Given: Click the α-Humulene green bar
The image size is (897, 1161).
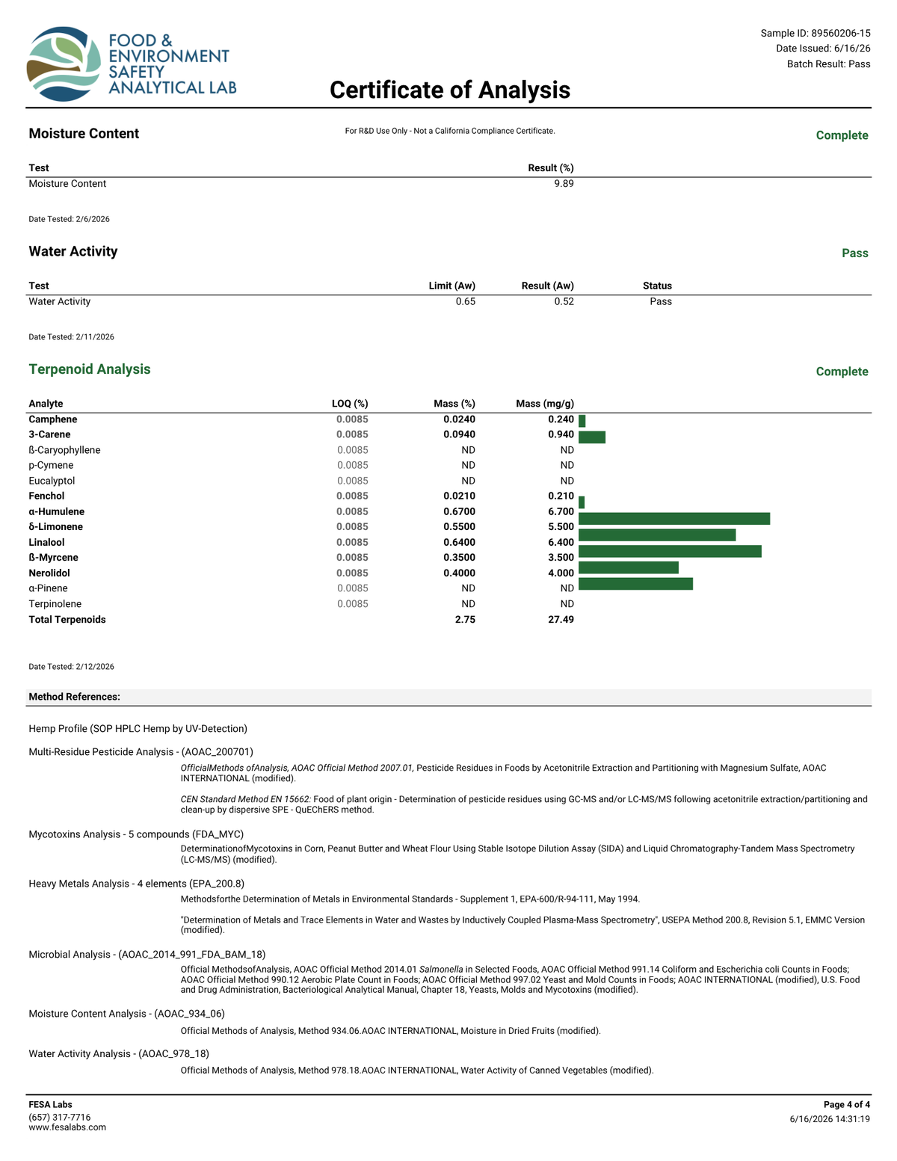Looking at the screenshot, I should click(x=674, y=519).
